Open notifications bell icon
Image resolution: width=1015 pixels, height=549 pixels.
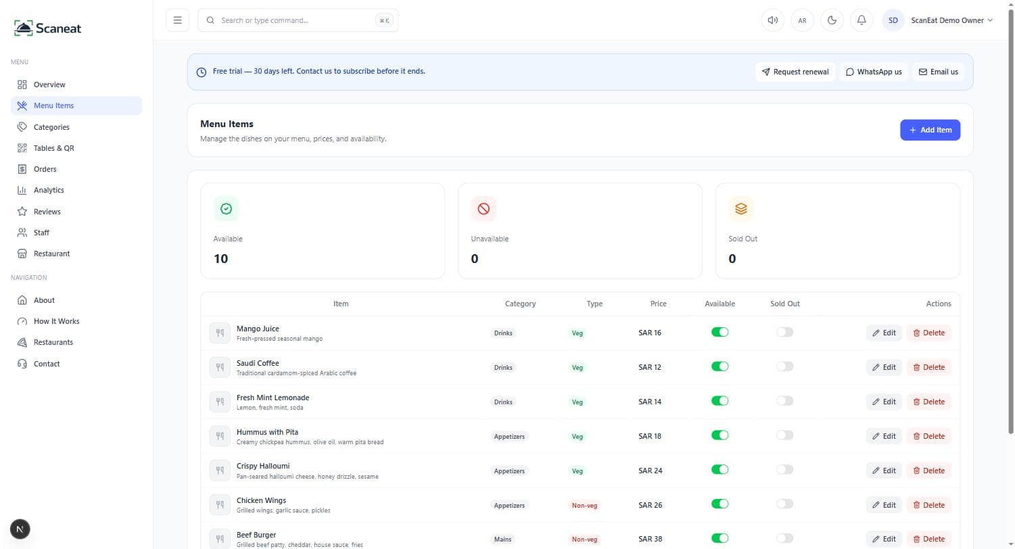[861, 20]
